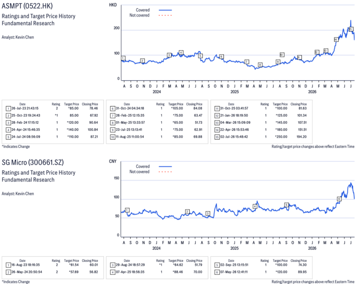Click the date 04-Mar-26 15:09:09
The image size is (356, 284).
point(235,122)
